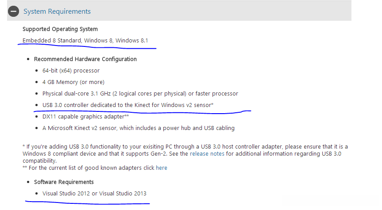Image resolution: width=382 pixels, height=210 pixels.
Task: Click the System Requirements header title
Action: pos(57,11)
